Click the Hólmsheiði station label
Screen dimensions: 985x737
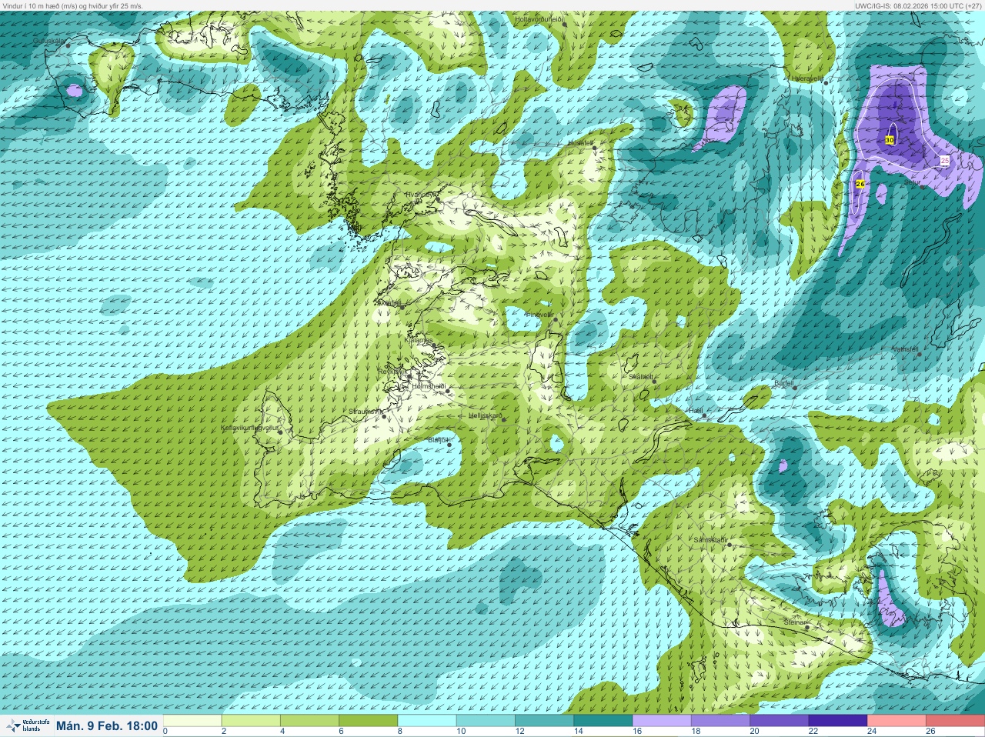pyautogui.click(x=429, y=386)
